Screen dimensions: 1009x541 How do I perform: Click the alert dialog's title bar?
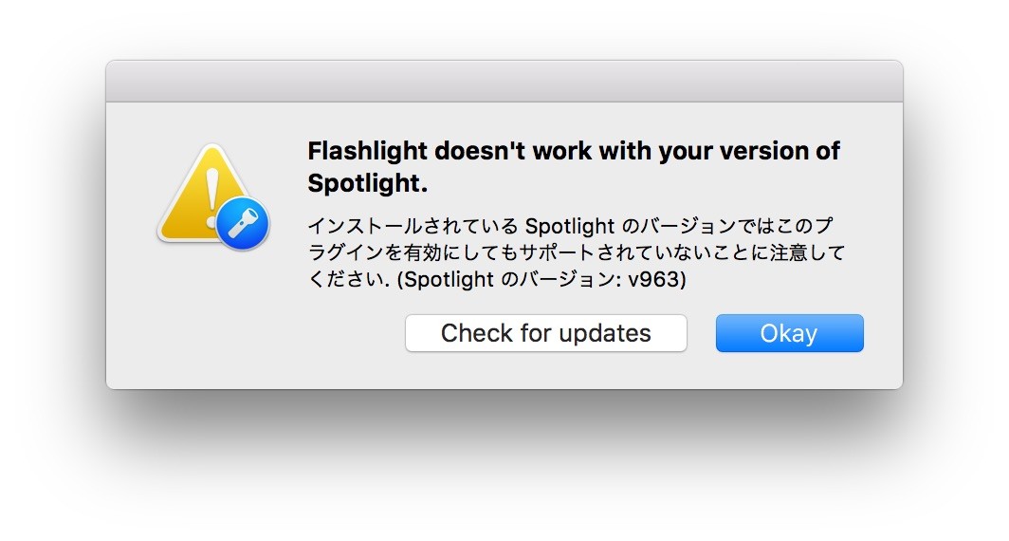(504, 81)
